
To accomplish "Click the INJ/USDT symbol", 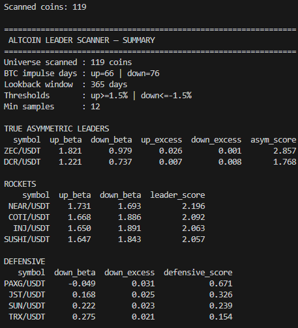I will (x=31, y=228).
